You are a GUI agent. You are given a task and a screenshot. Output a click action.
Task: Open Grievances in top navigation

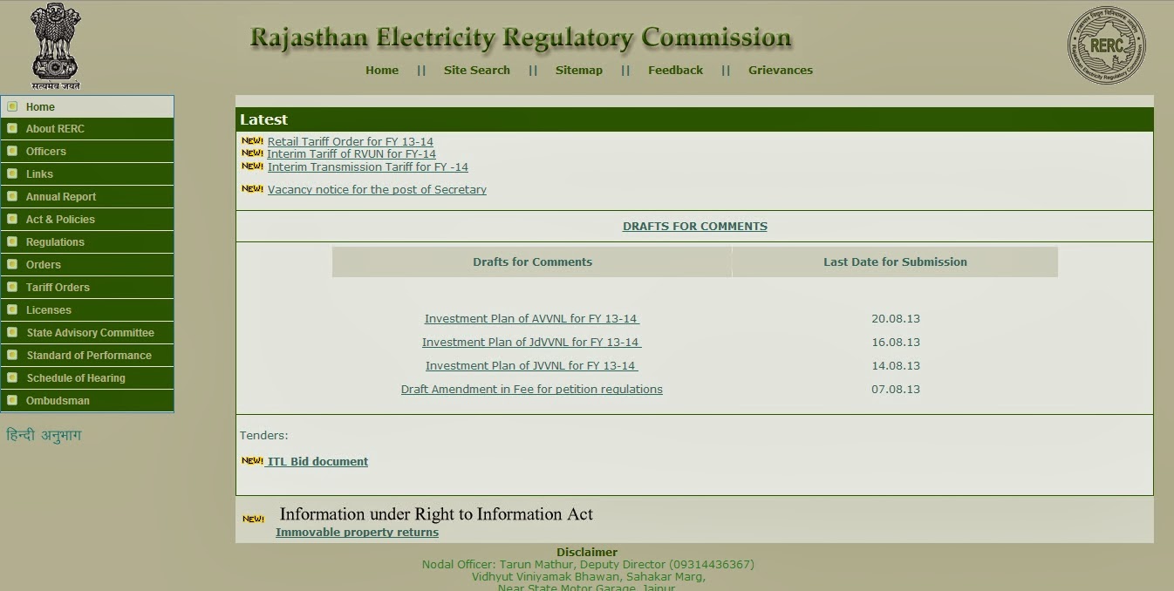point(781,70)
